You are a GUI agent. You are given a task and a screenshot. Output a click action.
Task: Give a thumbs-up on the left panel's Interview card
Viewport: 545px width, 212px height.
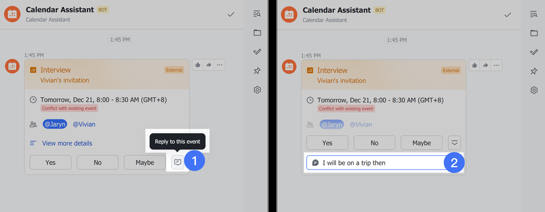coord(198,65)
